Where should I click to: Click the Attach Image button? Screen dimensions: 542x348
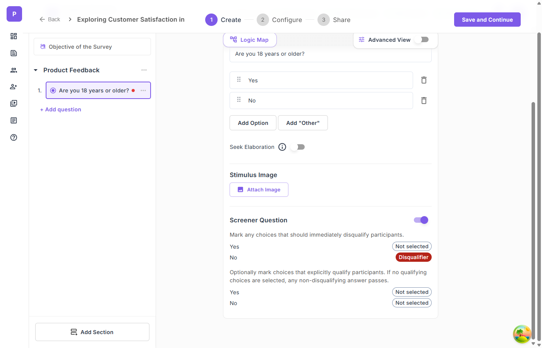[x=259, y=190]
